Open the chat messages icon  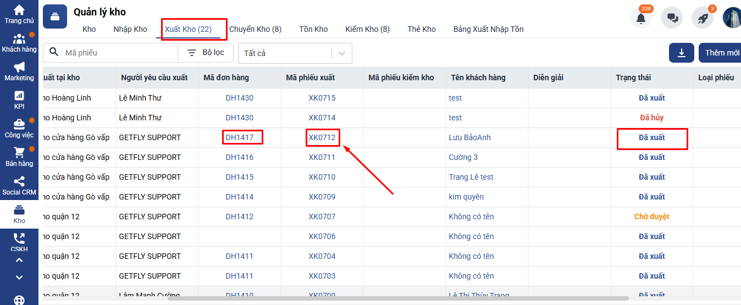(x=672, y=18)
